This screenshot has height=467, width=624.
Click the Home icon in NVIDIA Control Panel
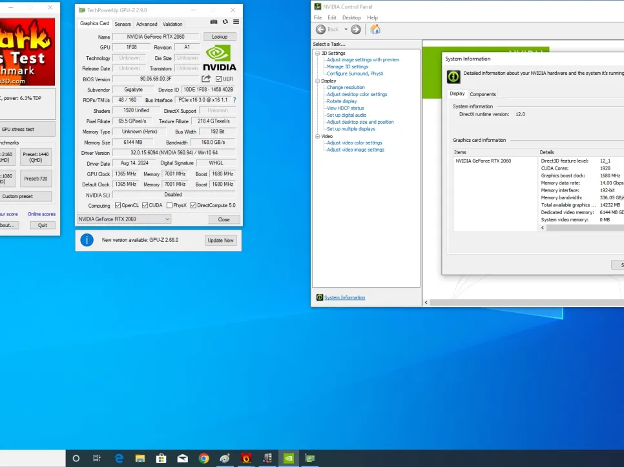pyautogui.click(x=375, y=29)
